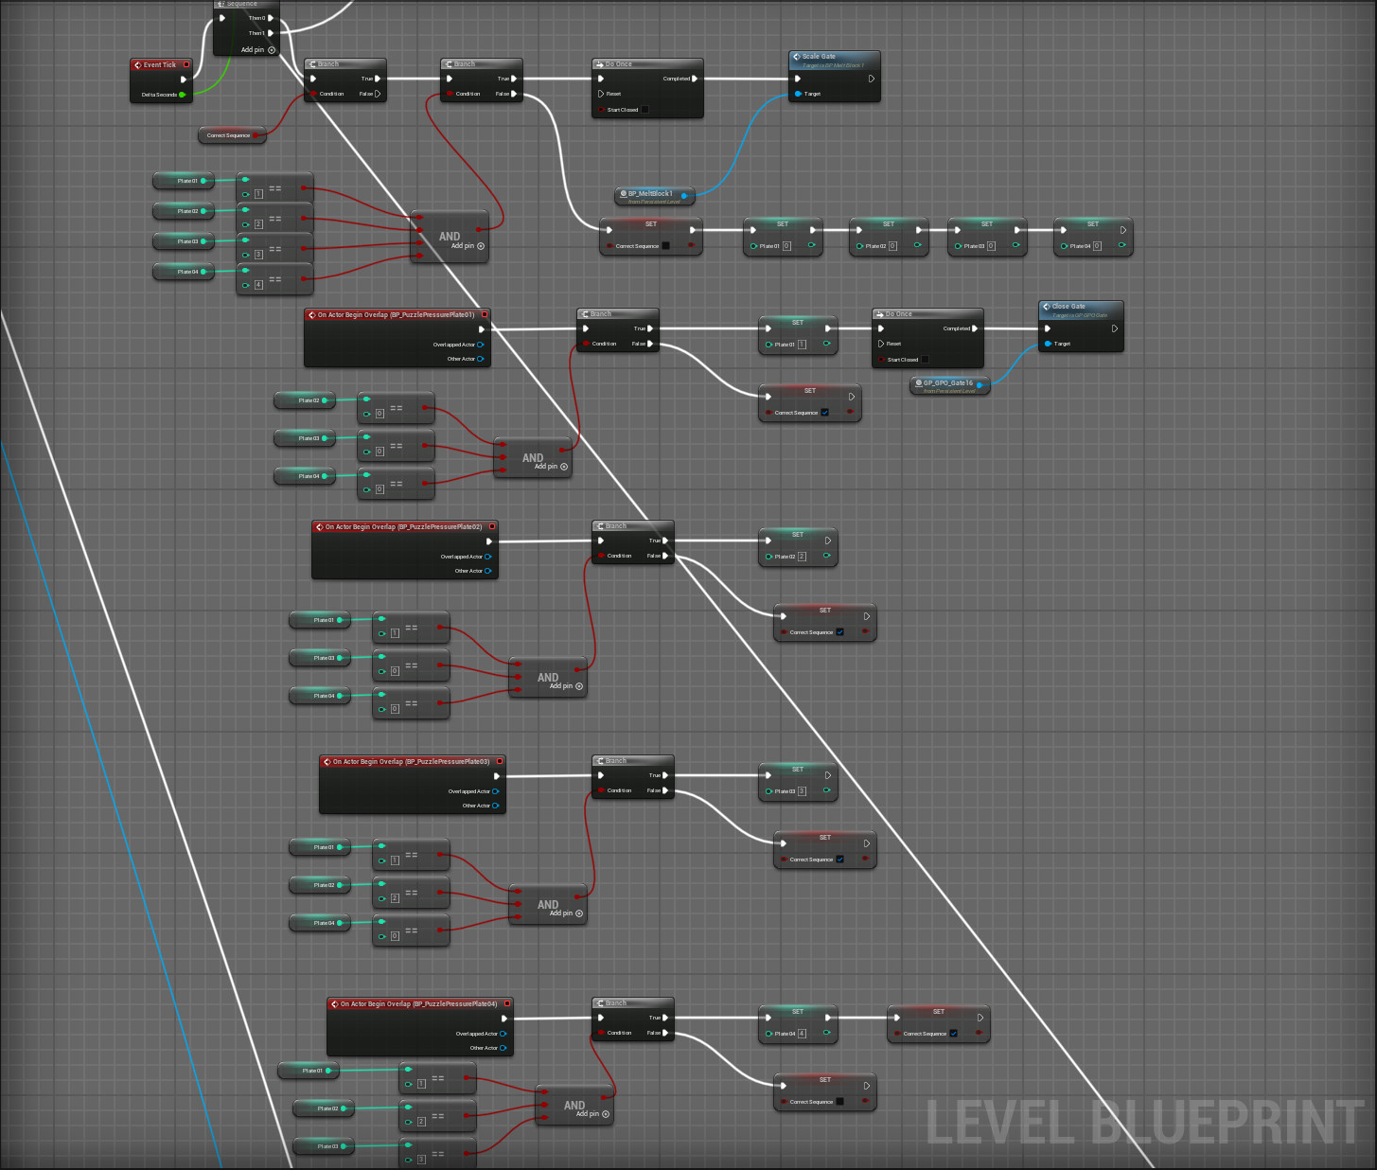The height and width of the screenshot is (1170, 1377).
Task: Click the Condition pin of Branch after PuzzlePressurePlate02 event
Action: coord(601,556)
